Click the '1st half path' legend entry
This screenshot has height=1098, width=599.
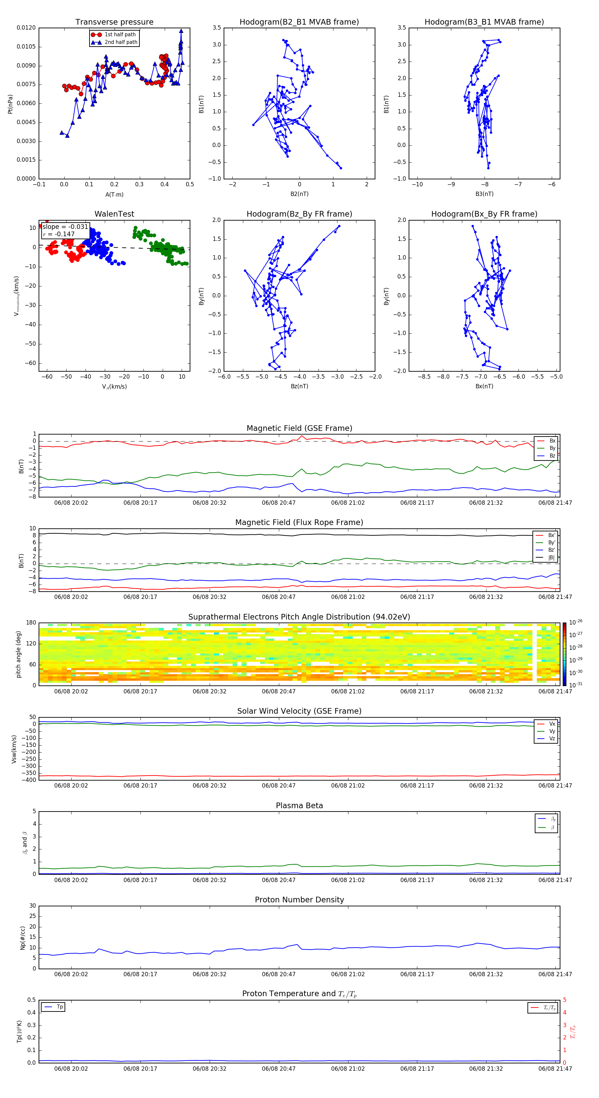pos(113,35)
